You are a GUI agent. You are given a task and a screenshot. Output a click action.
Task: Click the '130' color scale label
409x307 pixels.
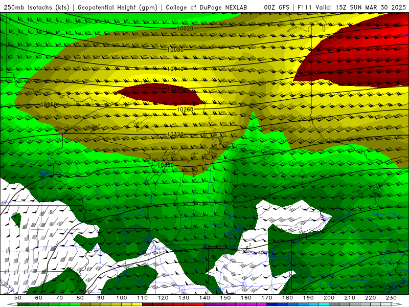tap(184, 298)
